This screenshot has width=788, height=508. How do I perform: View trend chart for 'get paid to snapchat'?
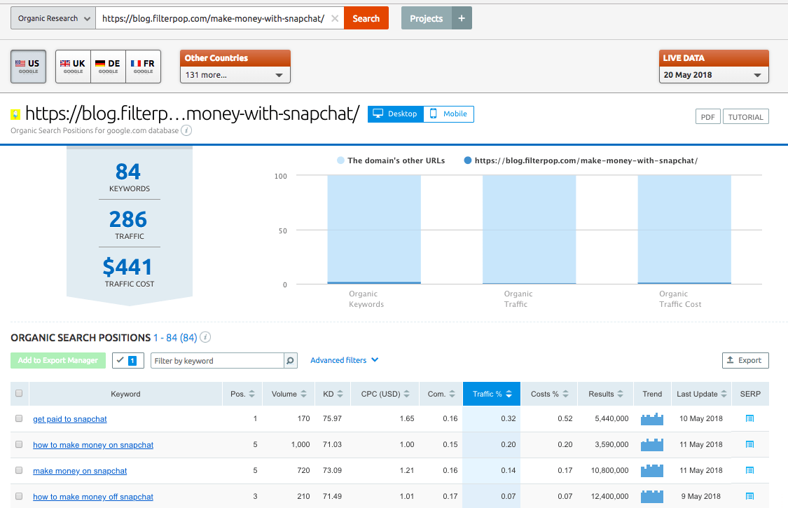(651, 418)
